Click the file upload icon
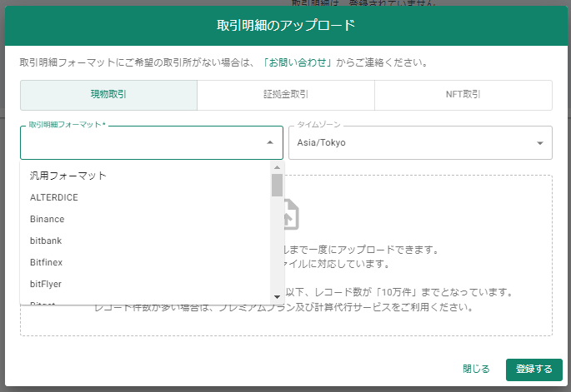The height and width of the screenshot is (392, 571). 291,214
